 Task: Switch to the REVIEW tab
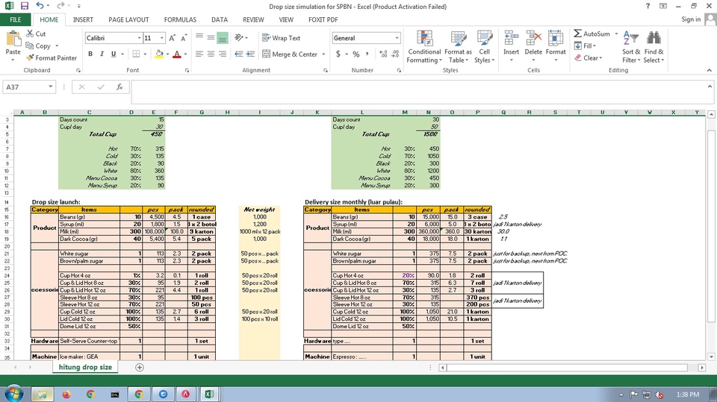(253, 19)
